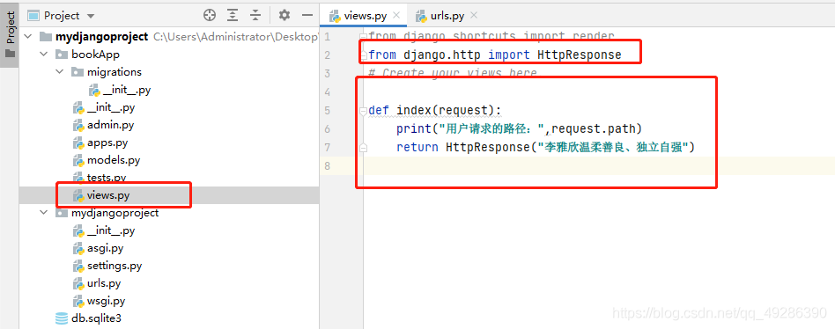Select the migrations folder
This screenshot has height=329, width=835.
[x=114, y=72]
